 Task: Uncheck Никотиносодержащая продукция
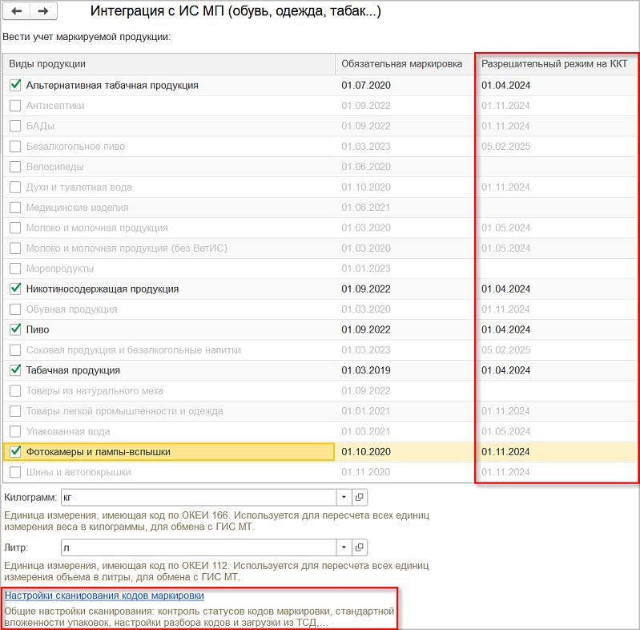tap(15, 289)
